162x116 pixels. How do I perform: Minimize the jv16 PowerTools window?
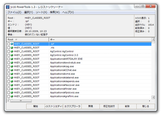pyautogui.click(x=137, y=6)
